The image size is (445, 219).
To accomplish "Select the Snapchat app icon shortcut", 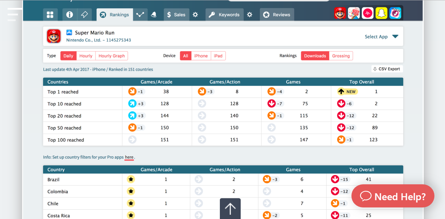I will pos(381,13).
